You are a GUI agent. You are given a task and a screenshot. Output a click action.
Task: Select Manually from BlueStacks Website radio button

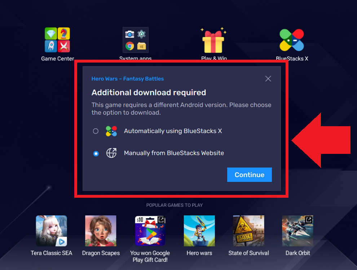click(96, 154)
